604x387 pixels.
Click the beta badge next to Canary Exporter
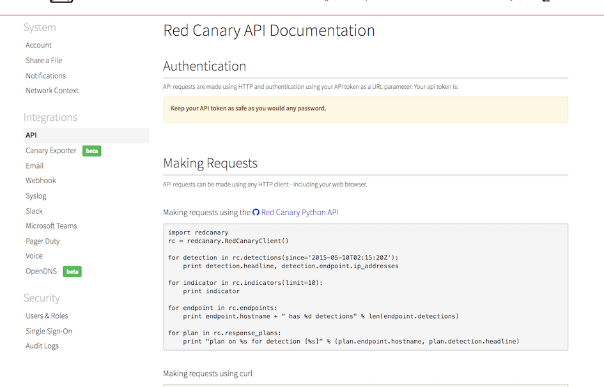[91, 151]
